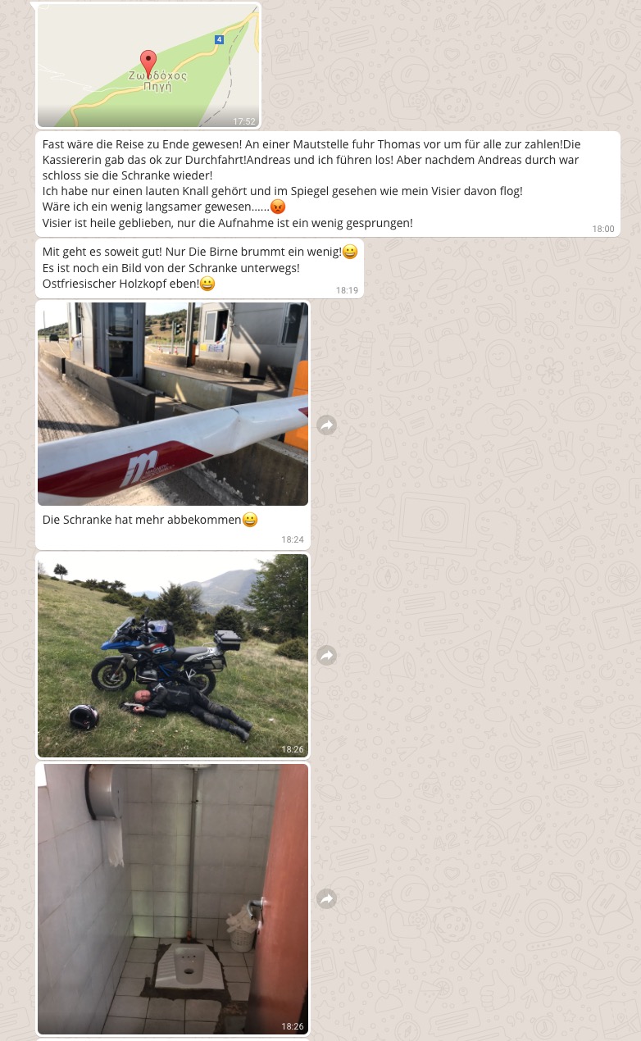This screenshot has height=1041, width=641.
Task: Select the 'Fast wäre die Reise' message
Action: [x=328, y=184]
